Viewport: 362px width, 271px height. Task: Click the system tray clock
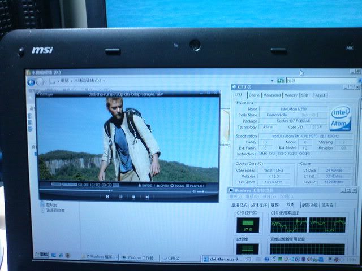(351, 260)
